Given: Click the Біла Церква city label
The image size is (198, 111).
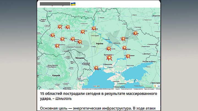Looking at the screenshot, I should (x=95, y=36).
